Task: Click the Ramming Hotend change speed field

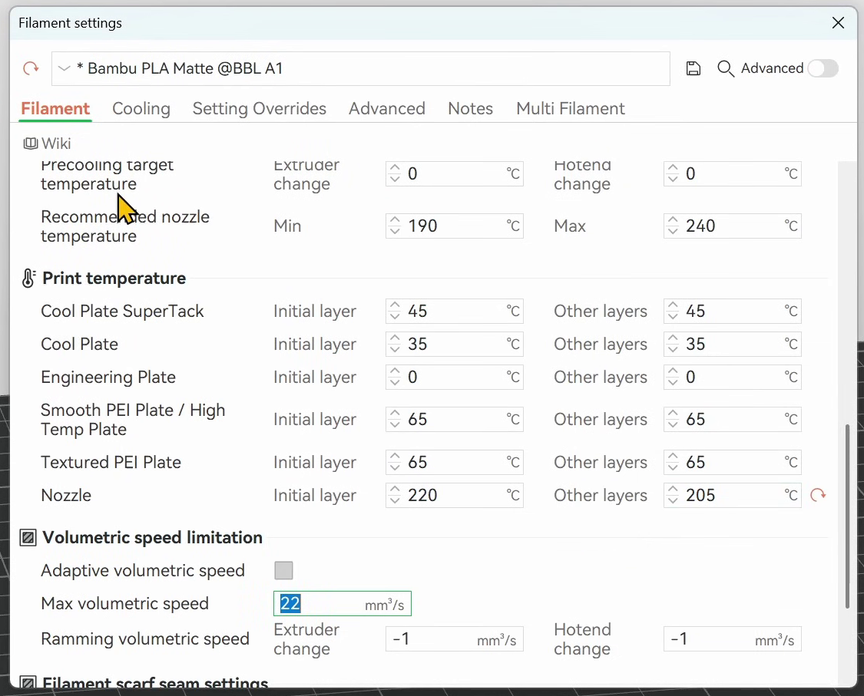Action: point(733,638)
